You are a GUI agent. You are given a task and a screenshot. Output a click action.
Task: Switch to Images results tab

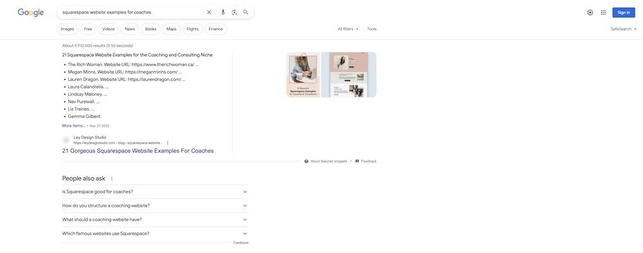click(68, 29)
